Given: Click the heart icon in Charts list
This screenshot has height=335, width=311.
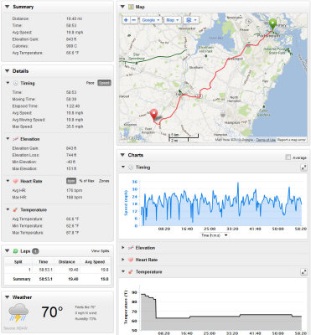Looking at the screenshot, I should point(131,260).
